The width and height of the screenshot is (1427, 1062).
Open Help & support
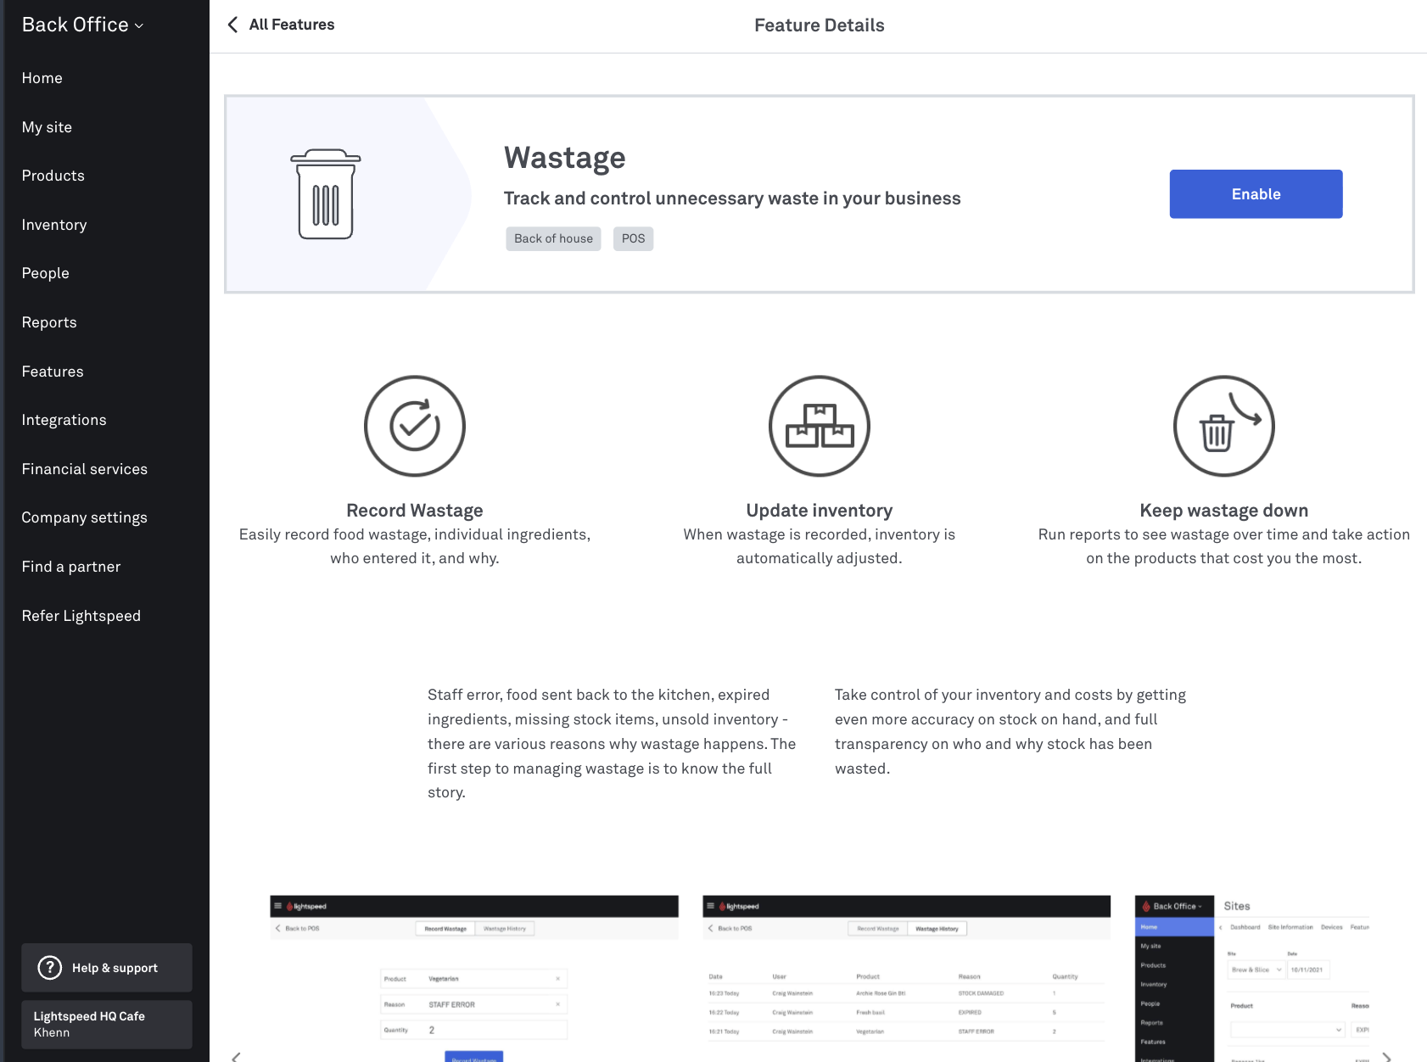coord(107,968)
